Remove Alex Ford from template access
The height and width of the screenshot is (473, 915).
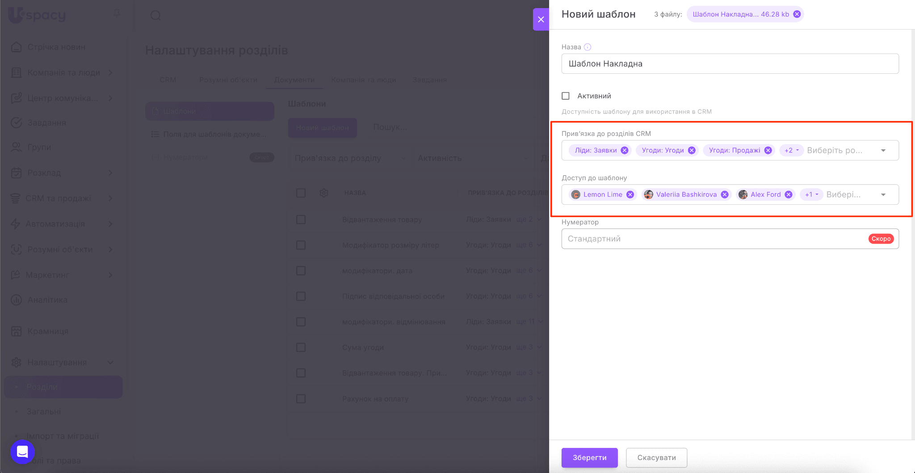tap(789, 194)
